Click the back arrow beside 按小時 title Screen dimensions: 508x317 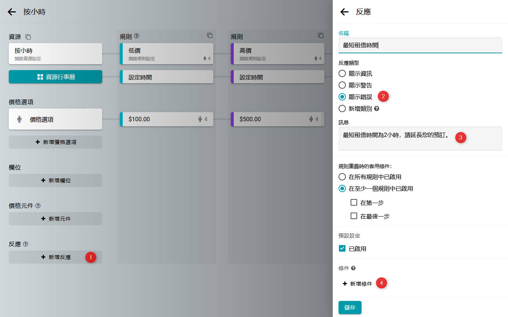(x=12, y=12)
